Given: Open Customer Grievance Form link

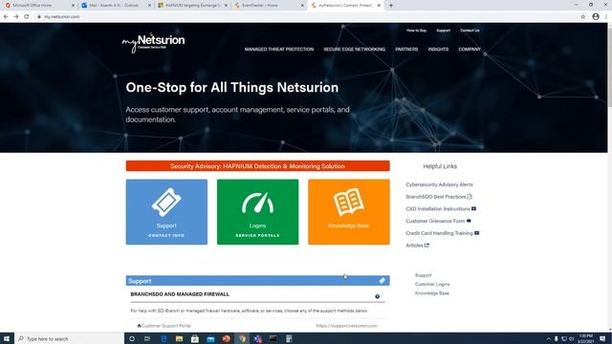Looking at the screenshot, I should (438, 221).
